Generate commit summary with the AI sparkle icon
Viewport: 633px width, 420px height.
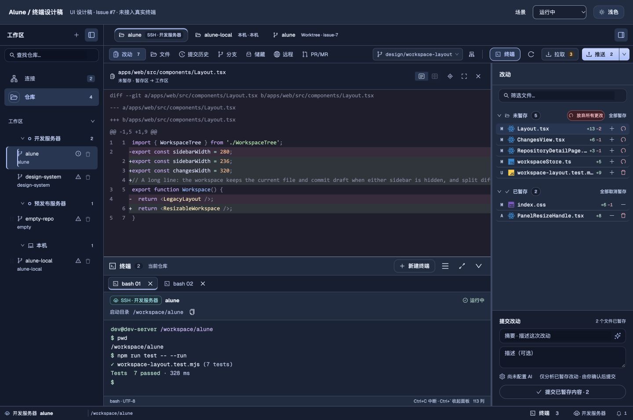[x=618, y=336]
